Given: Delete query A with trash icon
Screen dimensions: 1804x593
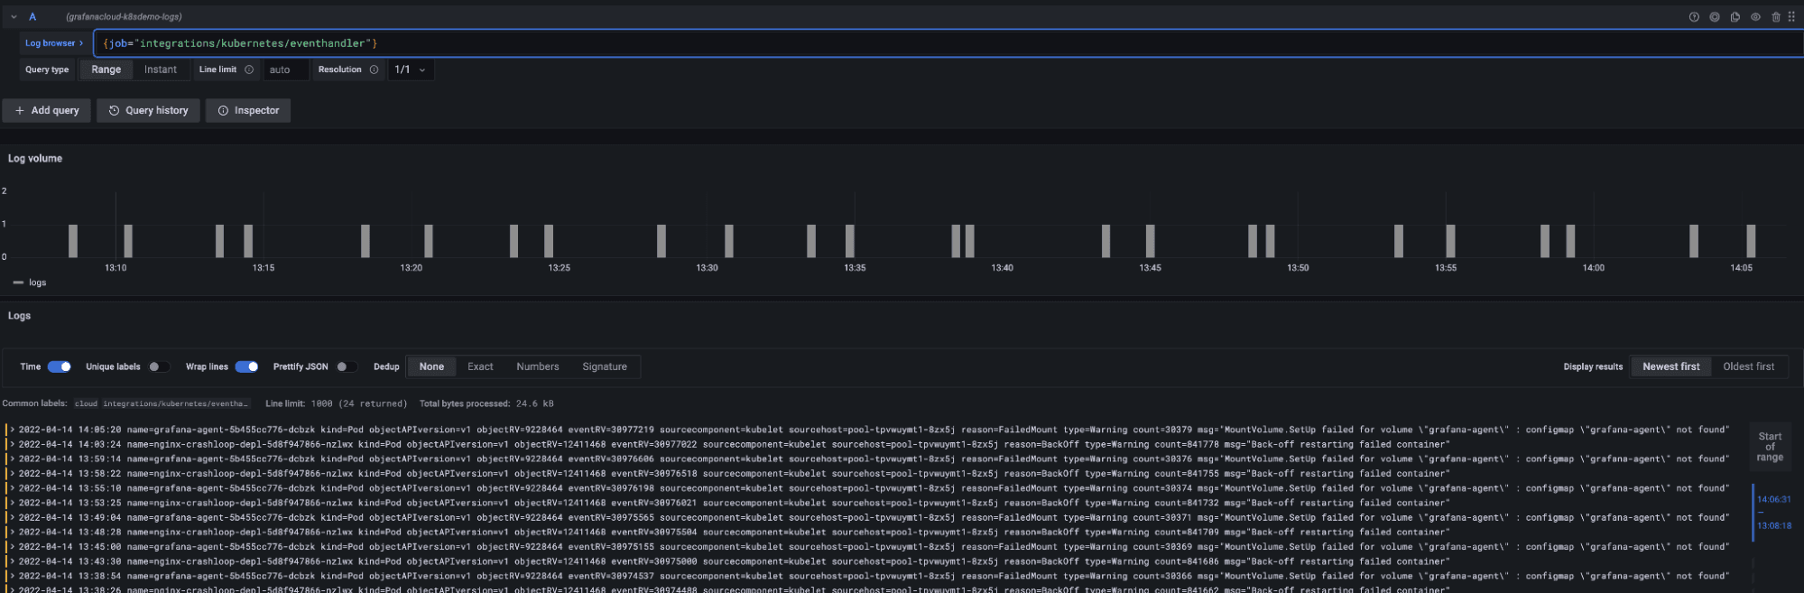Looking at the screenshot, I should point(1776,17).
